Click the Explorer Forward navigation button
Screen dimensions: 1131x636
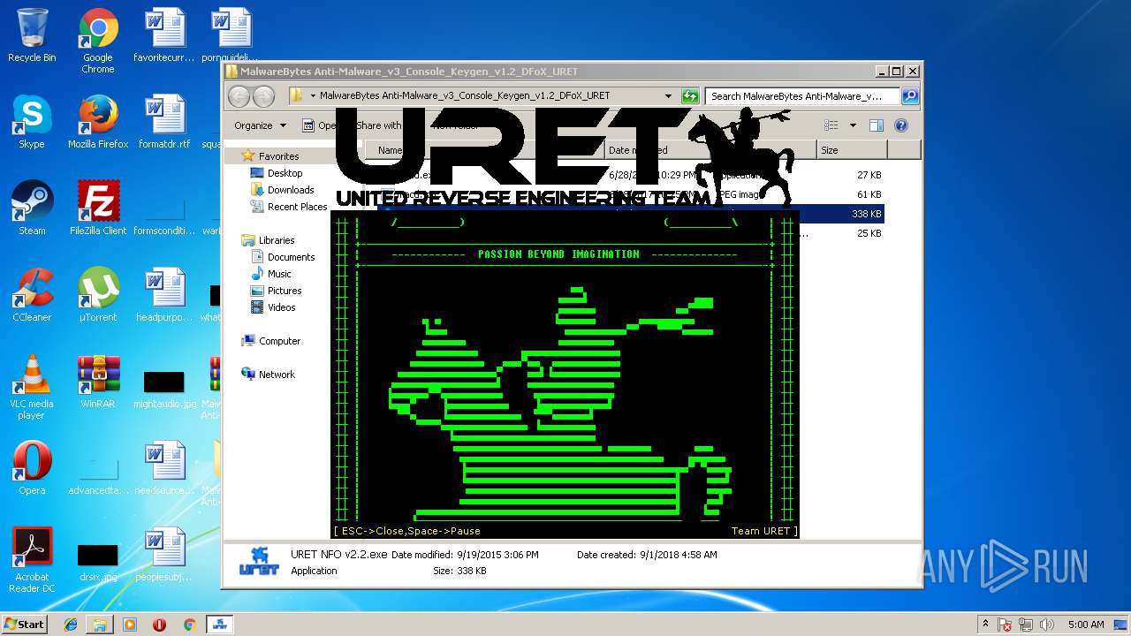coord(263,95)
